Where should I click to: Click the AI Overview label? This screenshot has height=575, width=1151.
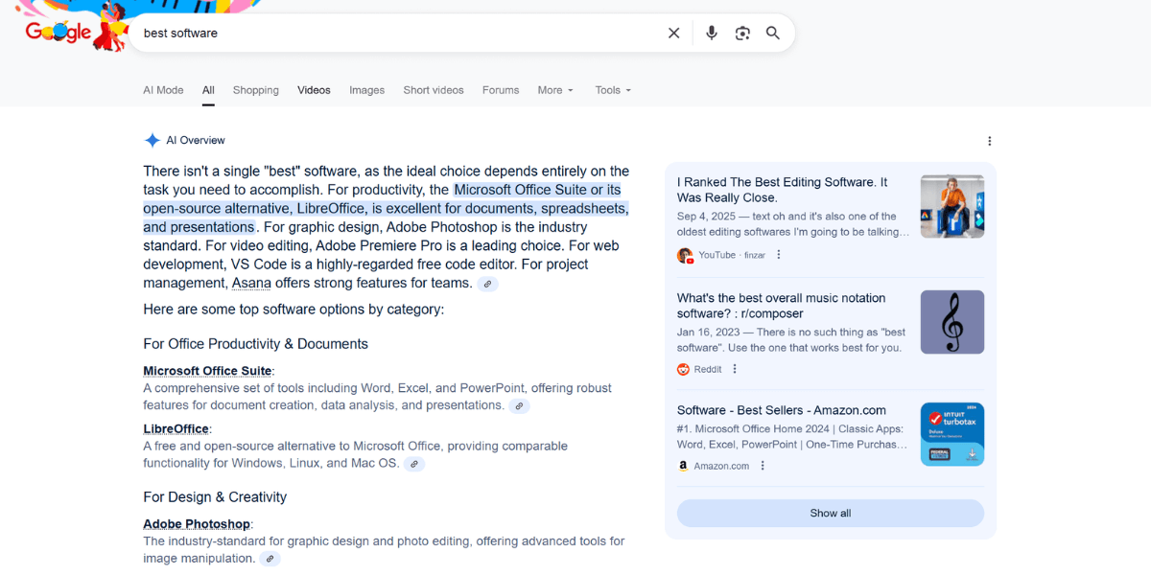click(196, 140)
